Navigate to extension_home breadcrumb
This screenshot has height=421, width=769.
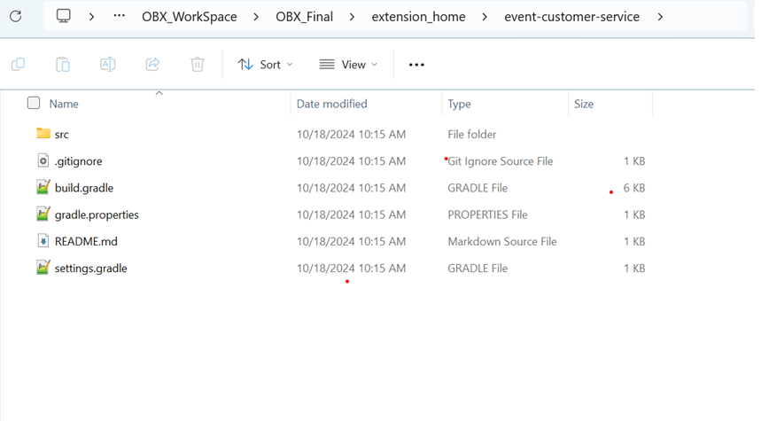(418, 17)
